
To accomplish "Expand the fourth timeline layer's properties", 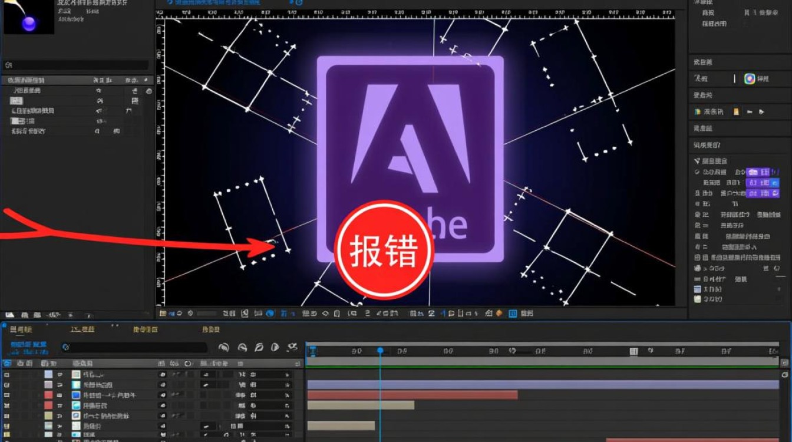I will (x=61, y=405).
